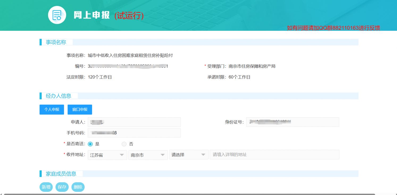Click the 新增 family member button
The width and height of the screenshot is (397, 195).
coord(46,187)
